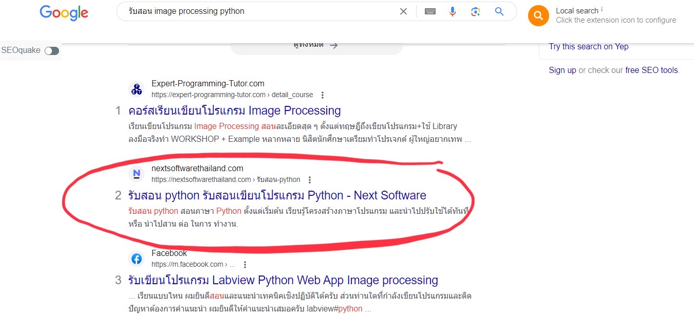Viewport: 694px width, 331px height.
Task: Open the on-screen keyboard input tool
Action: click(x=430, y=11)
